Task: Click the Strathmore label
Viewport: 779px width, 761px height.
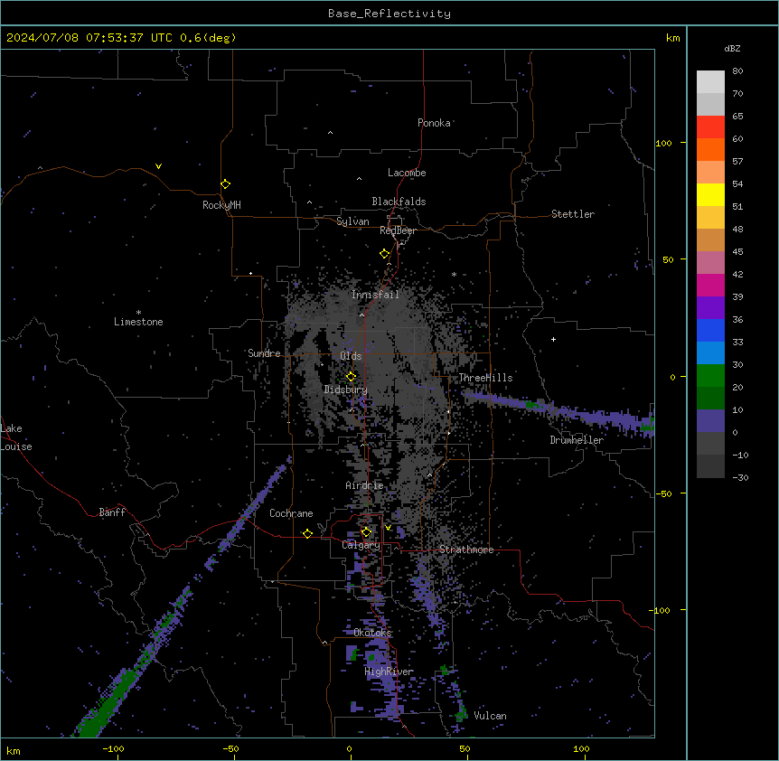Action: [466, 550]
